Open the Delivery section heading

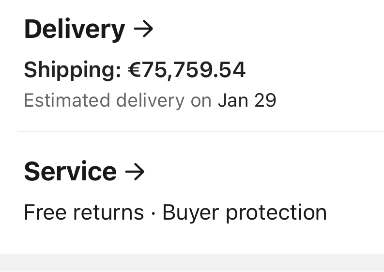click(75, 29)
